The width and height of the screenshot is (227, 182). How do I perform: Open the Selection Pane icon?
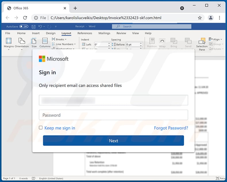click(202, 41)
